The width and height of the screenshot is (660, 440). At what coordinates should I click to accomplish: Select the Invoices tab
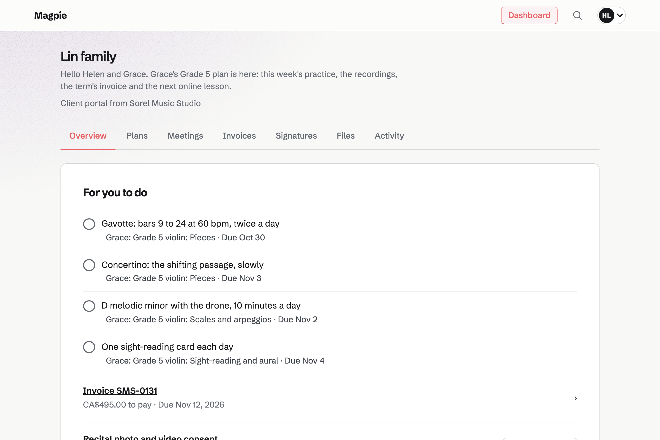pyautogui.click(x=239, y=136)
